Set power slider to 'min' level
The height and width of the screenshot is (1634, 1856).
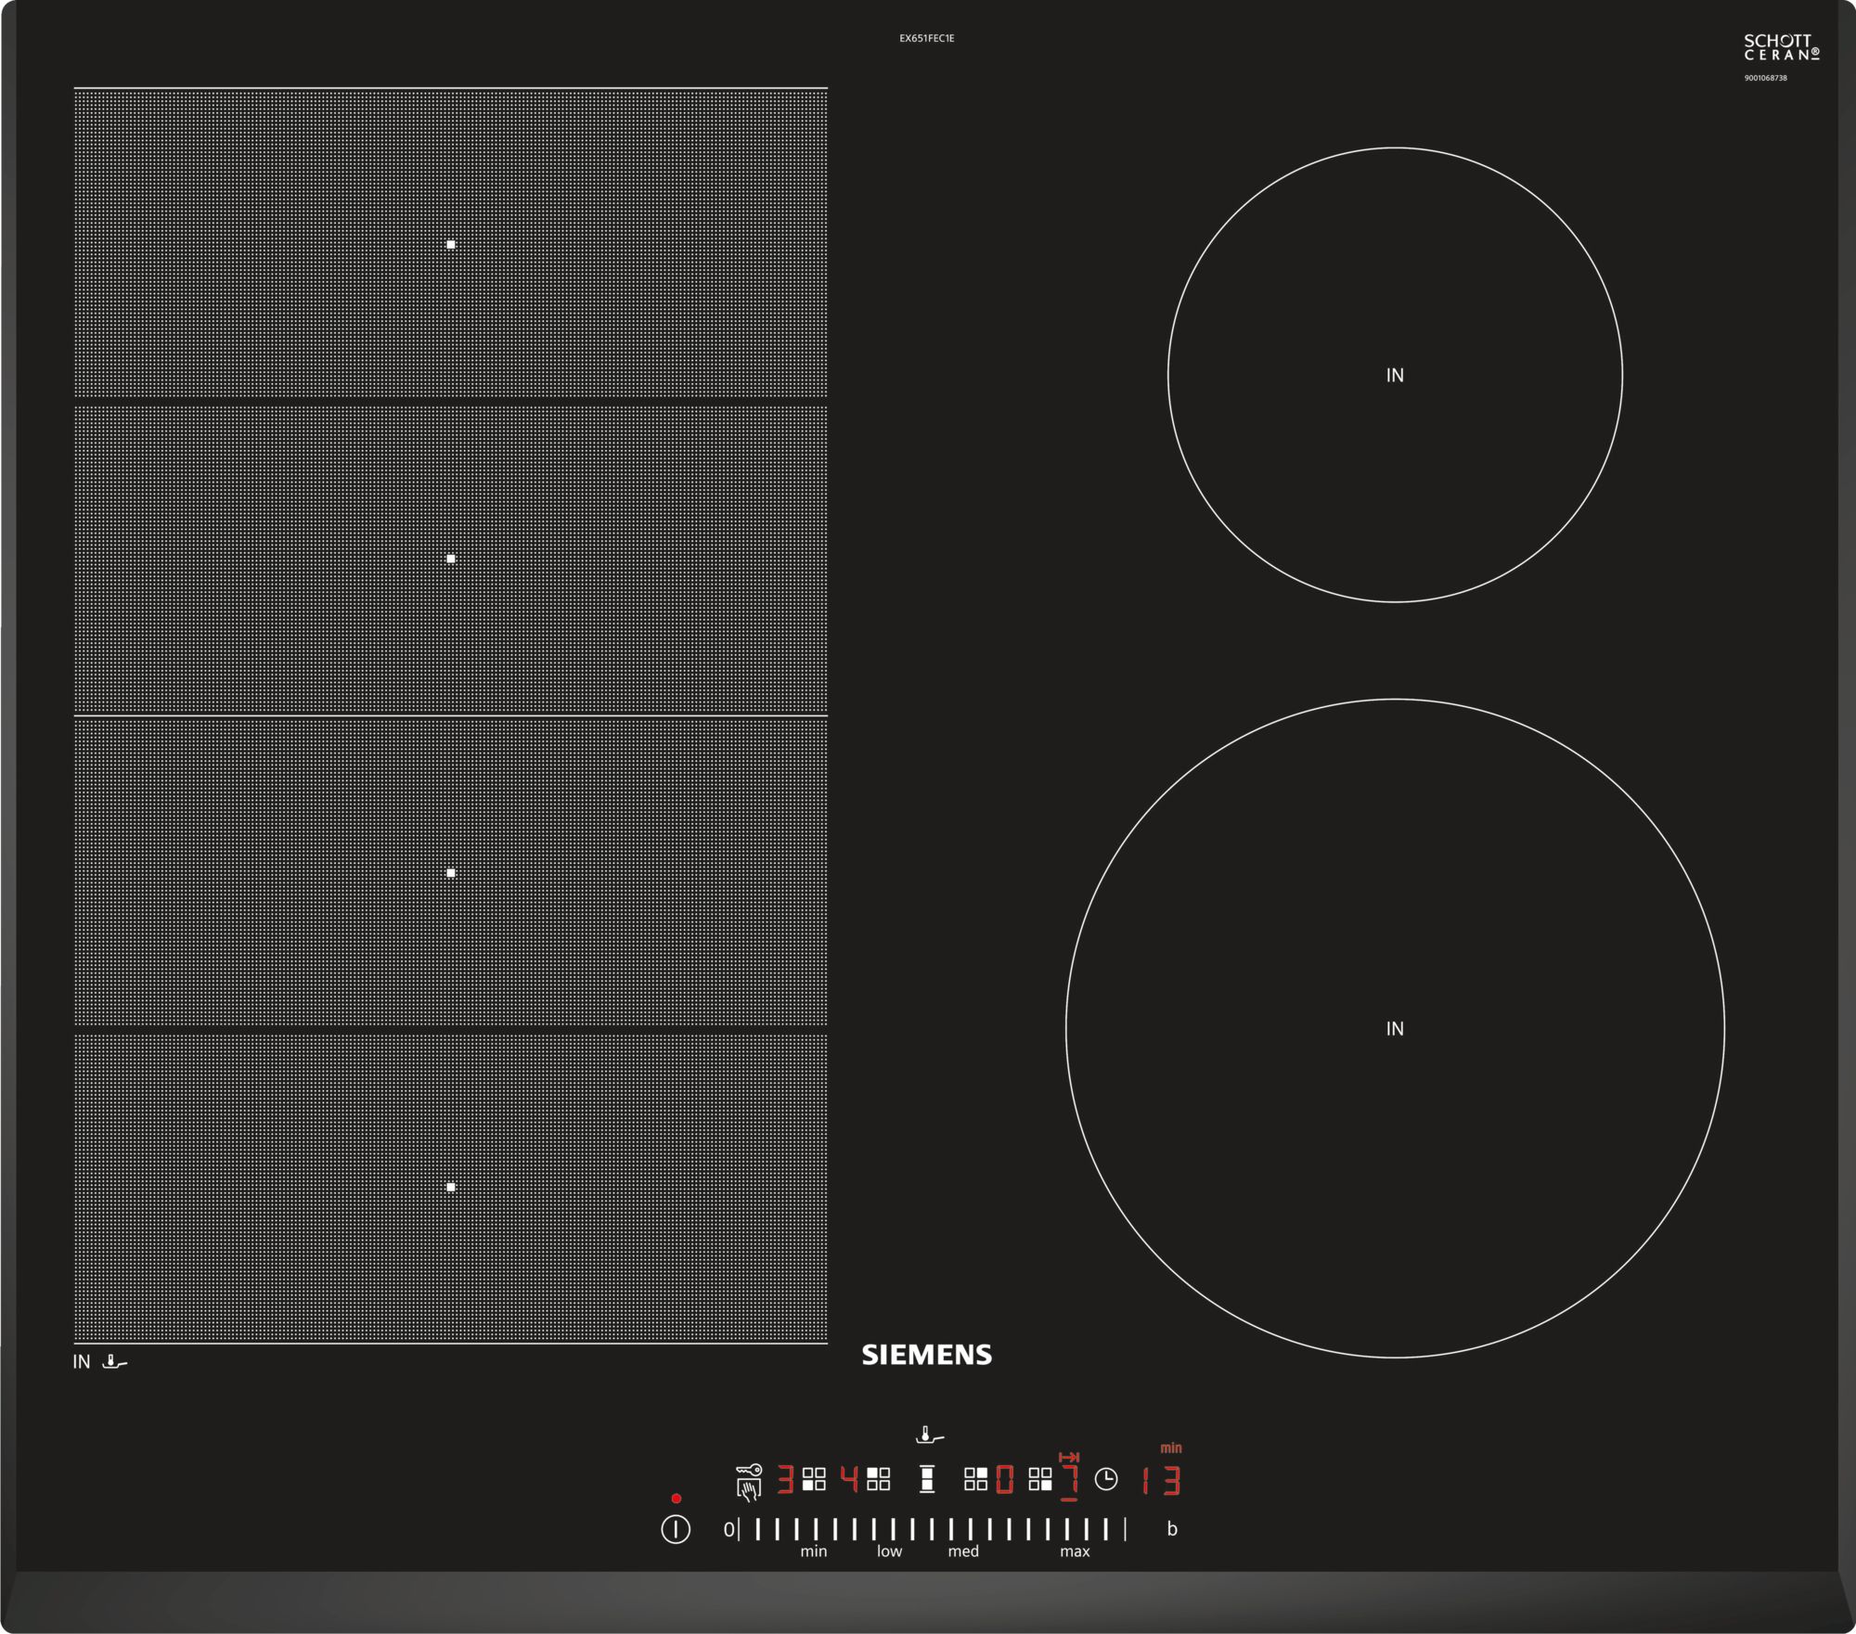point(814,1551)
